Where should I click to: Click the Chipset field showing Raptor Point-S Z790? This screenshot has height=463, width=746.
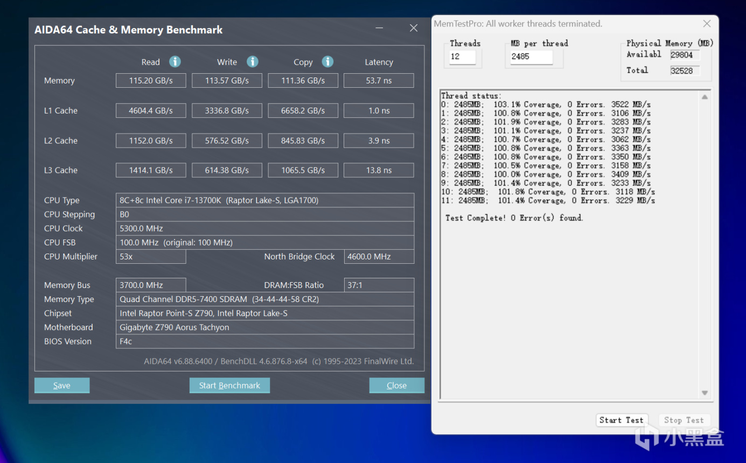click(x=265, y=313)
